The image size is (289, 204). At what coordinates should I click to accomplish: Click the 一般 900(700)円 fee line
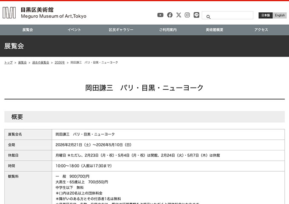pyautogui.click(x=72, y=176)
